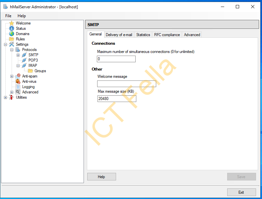Switch to the Delivery of e-mail tab
262x199 pixels.
(119, 35)
